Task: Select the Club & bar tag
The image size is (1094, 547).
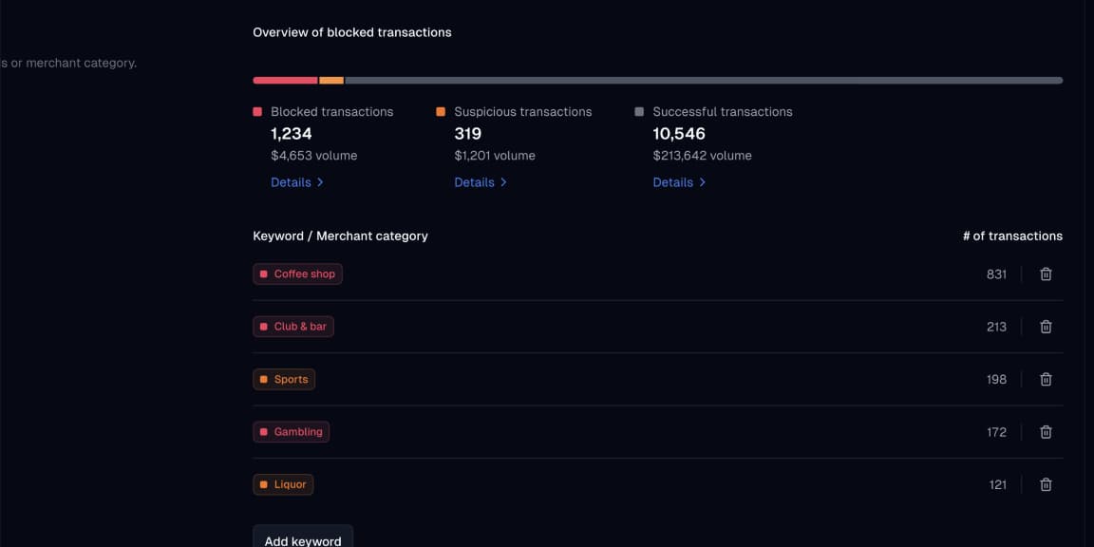Action: click(292, 327)
